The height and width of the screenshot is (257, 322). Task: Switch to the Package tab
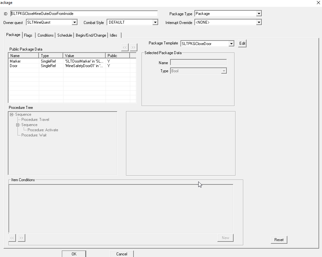pyautogui.click(x=13, y=35)
